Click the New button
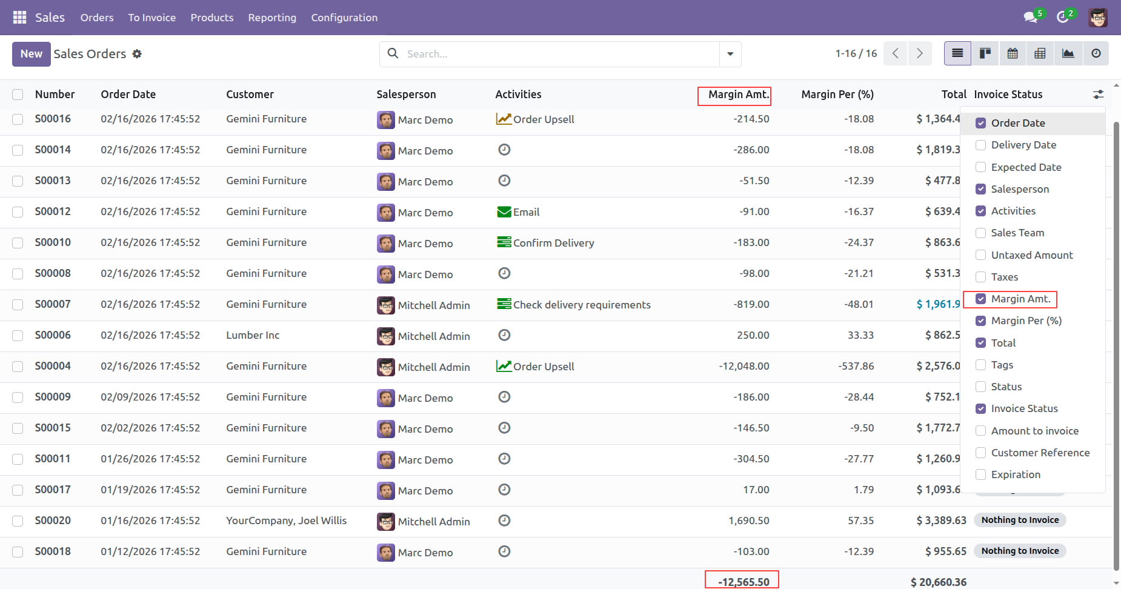The height and width of the screenshot is (589, 1121). (31, 54)
